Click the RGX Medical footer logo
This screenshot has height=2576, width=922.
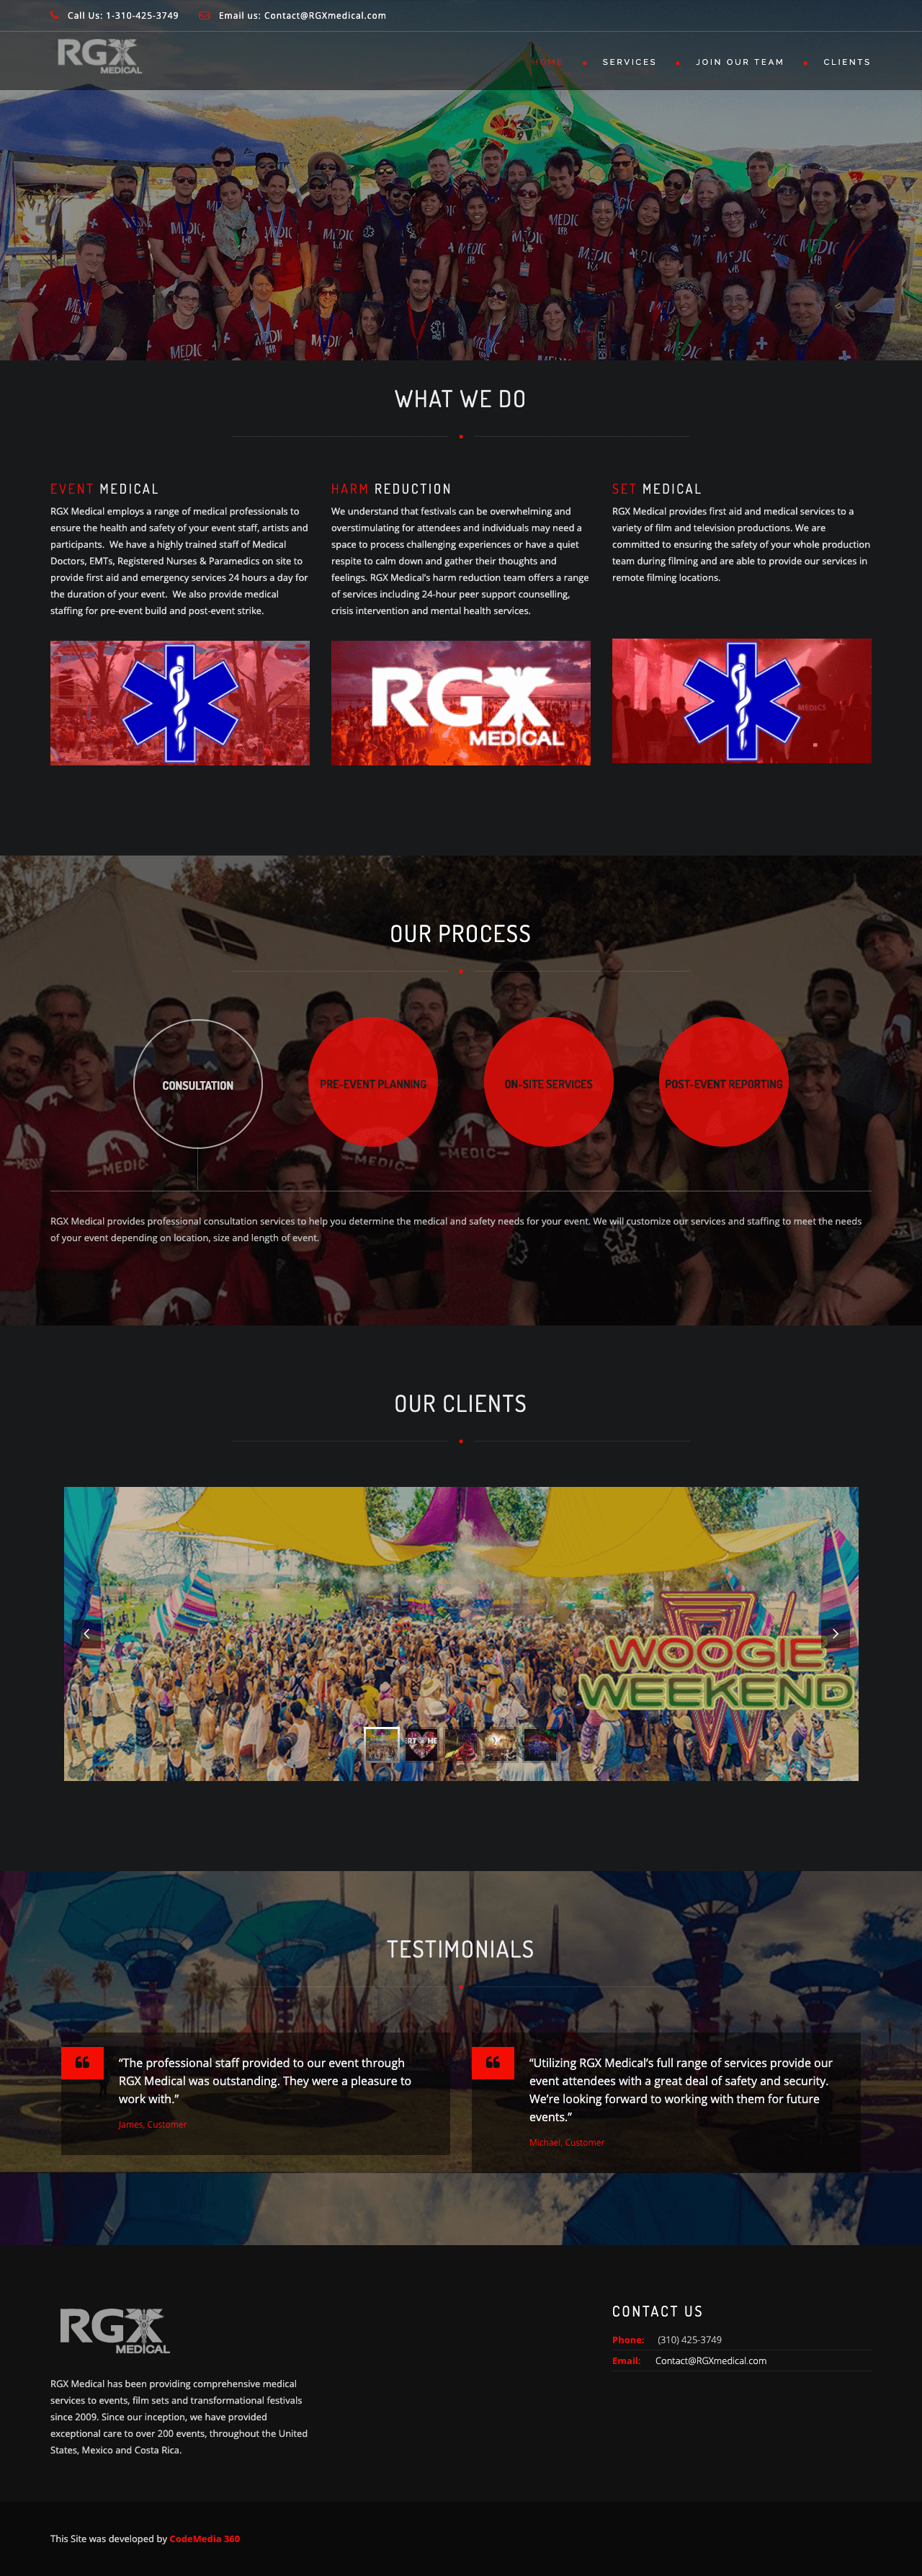pyautogui.click(x=114, y=2331)
